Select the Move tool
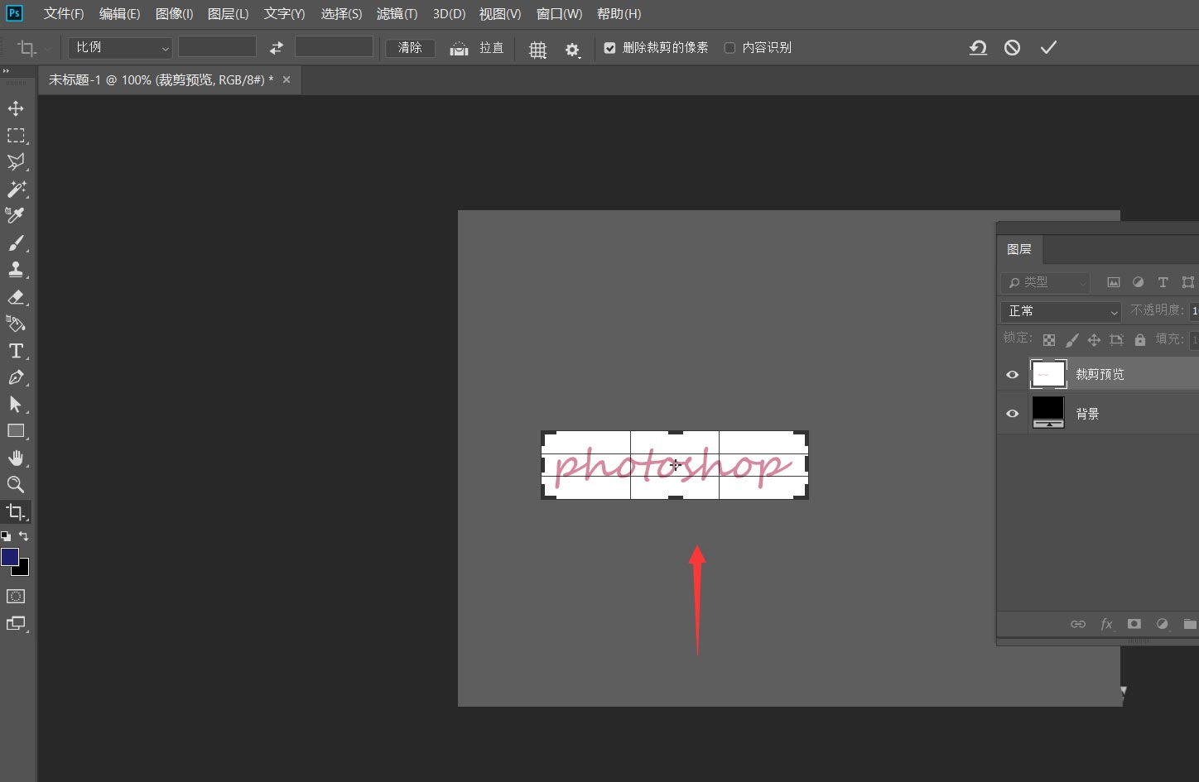This screenshot has height=782, width=1199. pyautogui.click(x=16, y=108)
